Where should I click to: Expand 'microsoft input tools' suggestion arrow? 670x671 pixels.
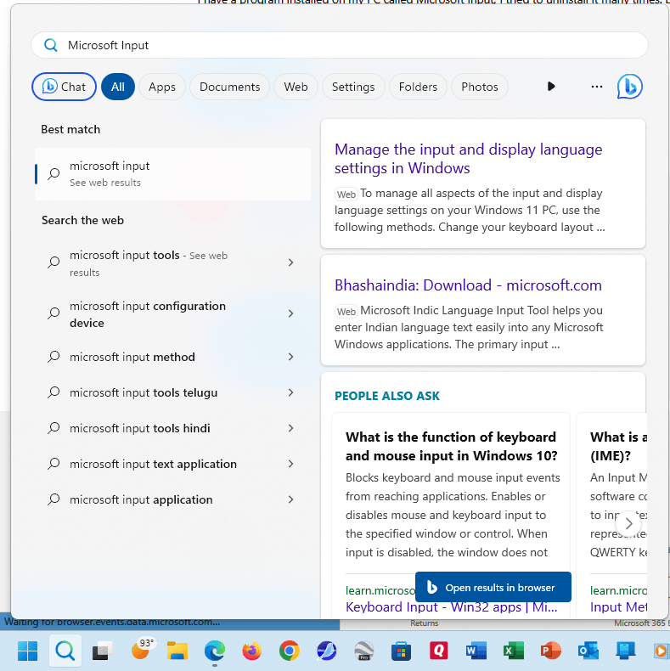click(290, 262)
